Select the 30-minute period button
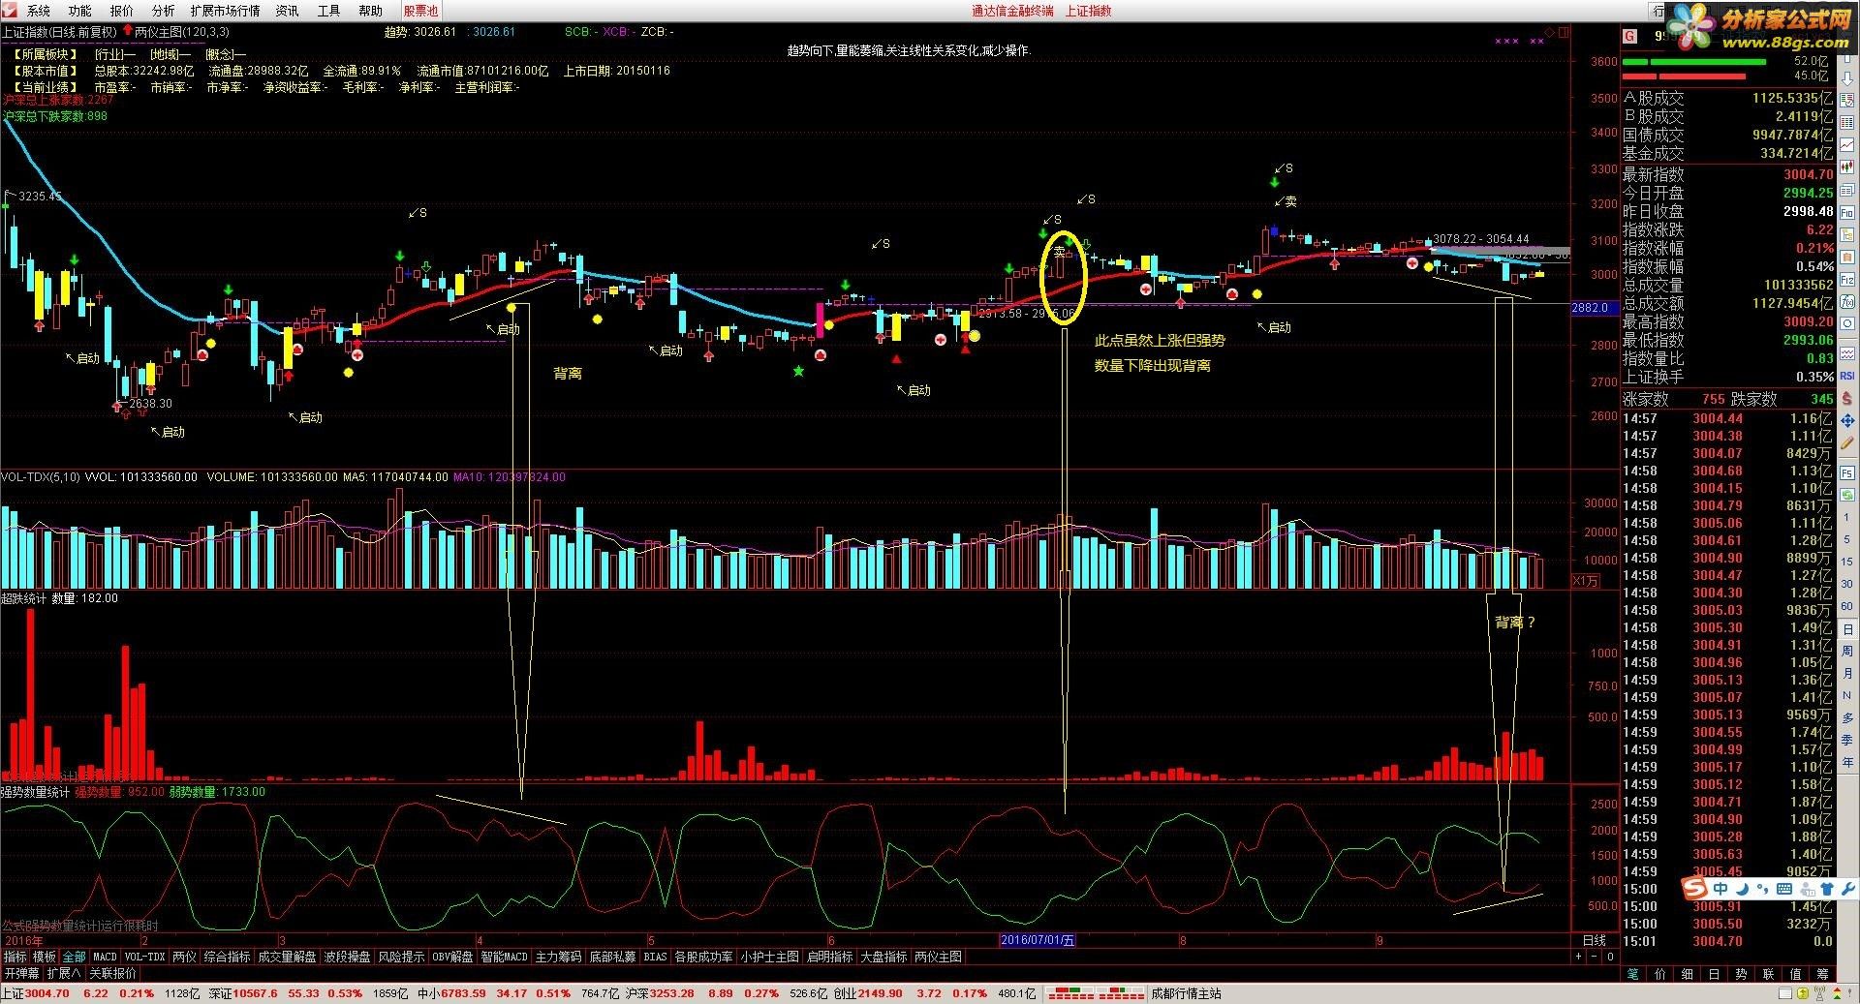The width and height of the screenshot is (1860, 1004). (x=1847, y=584)
